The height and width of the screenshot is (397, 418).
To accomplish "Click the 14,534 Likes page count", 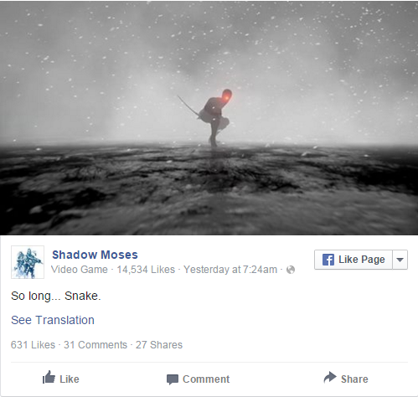I will (x=146, y=270).
